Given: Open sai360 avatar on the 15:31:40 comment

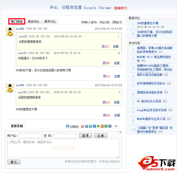Looking at the screenshot, I should [x=10, y=32].
